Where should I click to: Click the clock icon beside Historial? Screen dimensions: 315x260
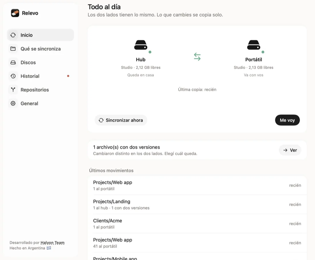click(x=13, y=76)
